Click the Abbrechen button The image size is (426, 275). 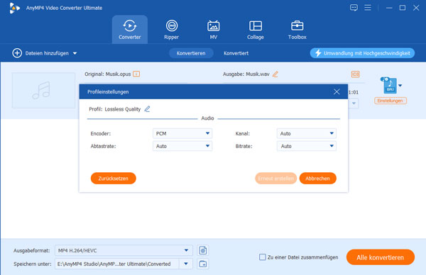pyautogui.click(x=317, y=179)
